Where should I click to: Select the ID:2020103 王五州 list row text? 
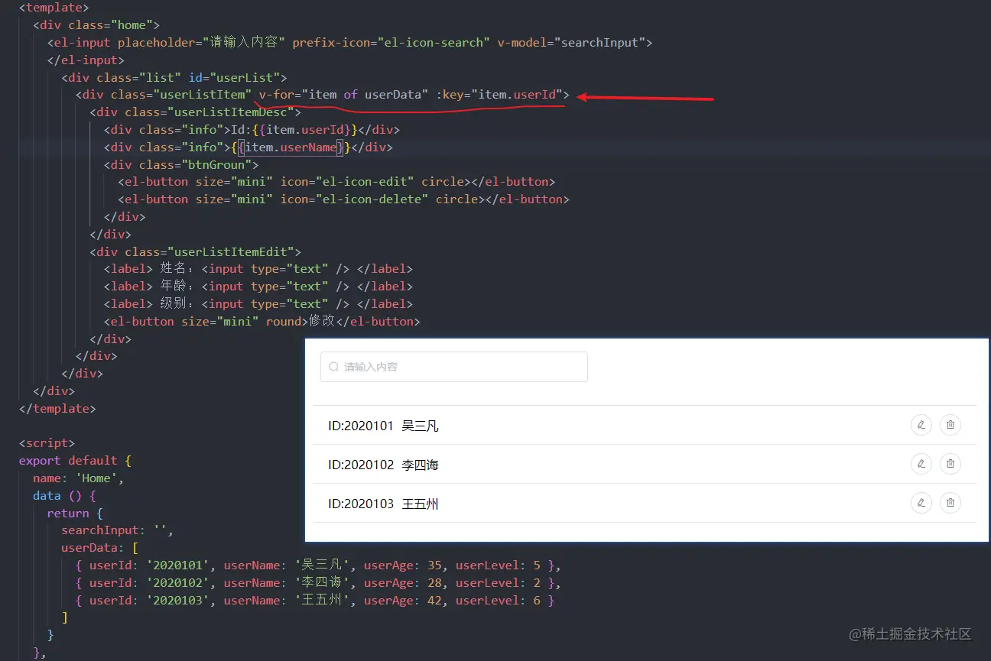383,504
